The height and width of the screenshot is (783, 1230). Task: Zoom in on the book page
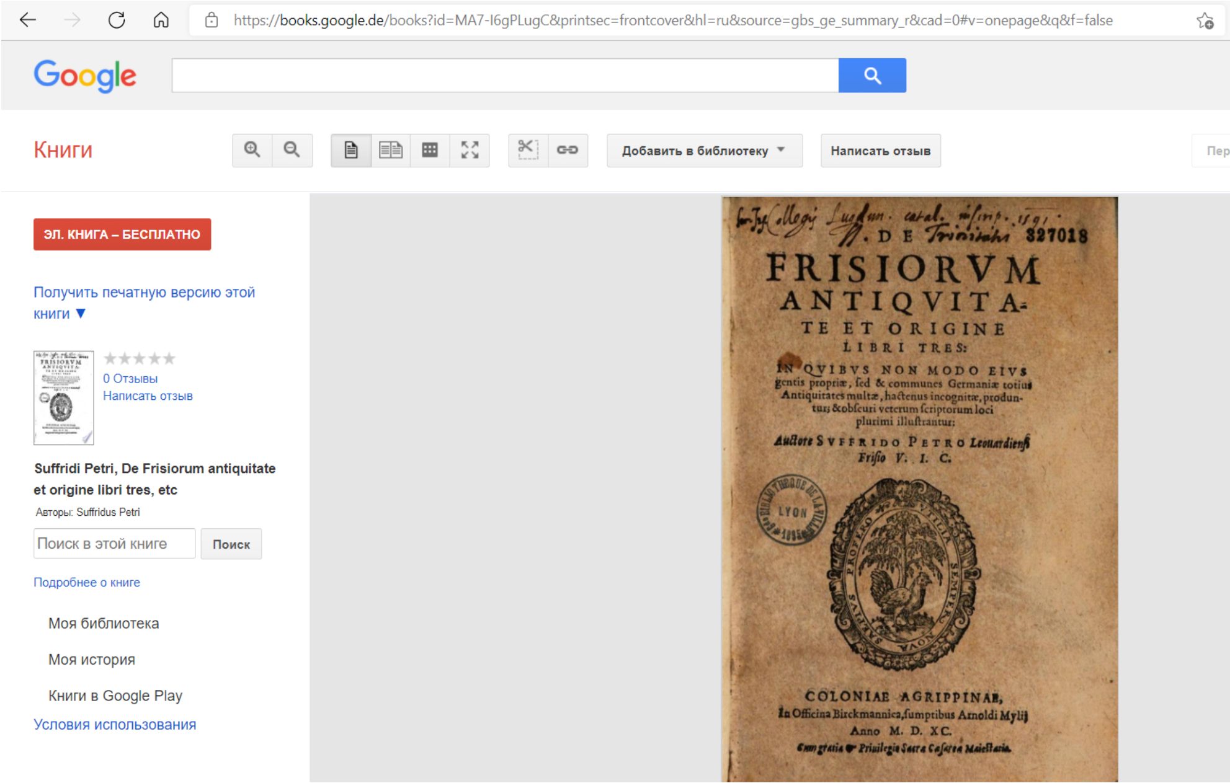pyautogui.click(x=252, y=150)
